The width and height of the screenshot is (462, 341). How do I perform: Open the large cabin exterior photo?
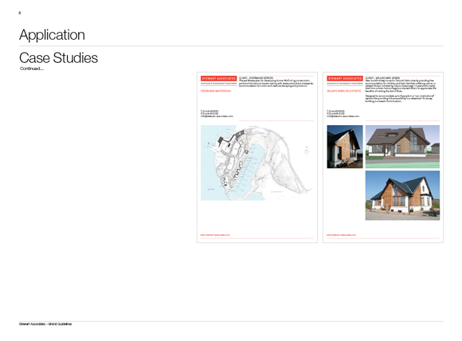coord(402,195)
